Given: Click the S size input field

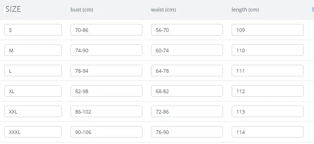Looking at the screenshot, I should pos(33,30).
